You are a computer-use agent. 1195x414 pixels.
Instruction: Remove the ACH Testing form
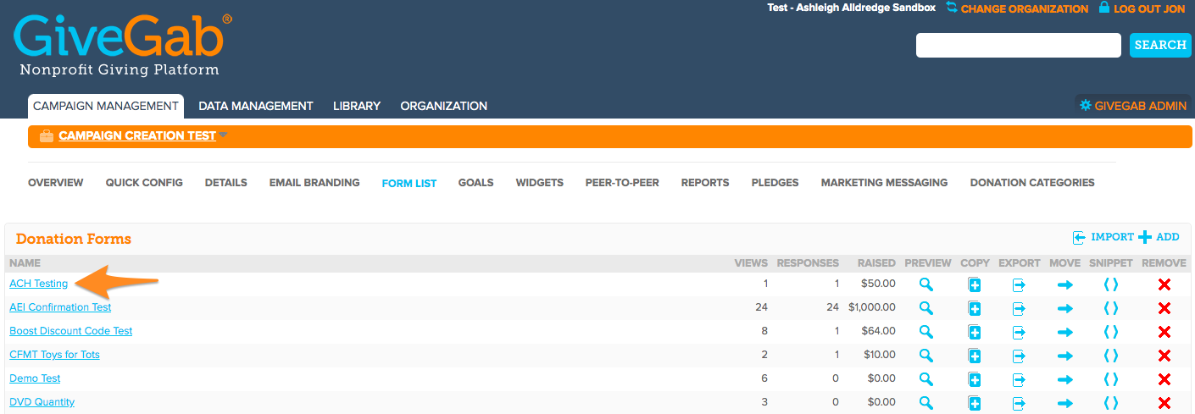1164,285
